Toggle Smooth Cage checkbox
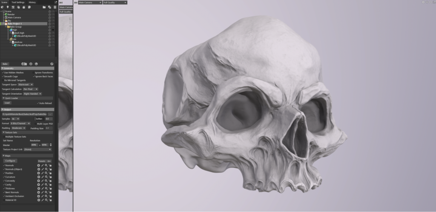This screenshot has height=212, width=436. click(3, 76)
